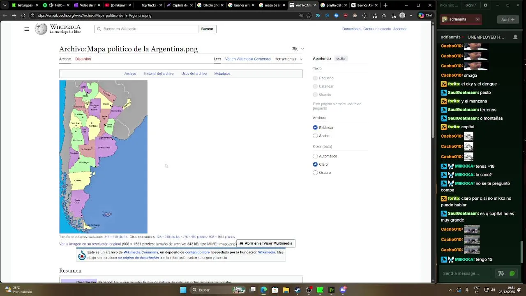Viewport: 526px width, 296px height.
Task: Open Acceder login link
Action: [400, 29]
